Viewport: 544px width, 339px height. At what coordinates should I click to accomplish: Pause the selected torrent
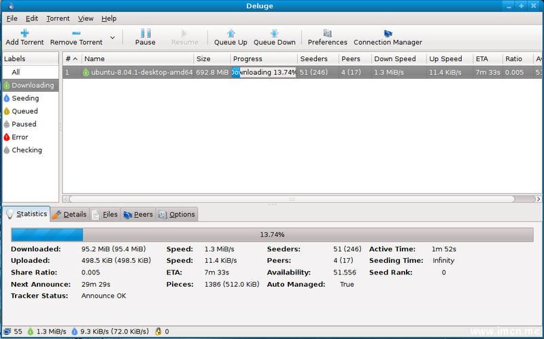(x=145, y=37)
